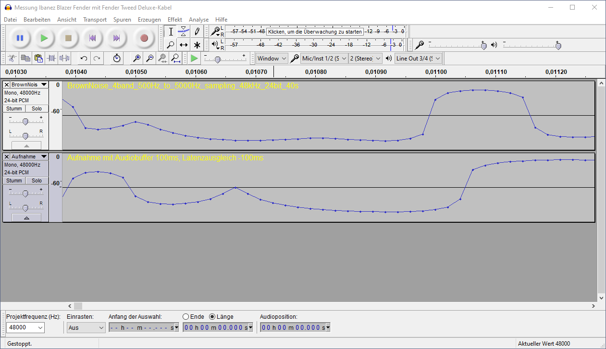Viewport: 606px width, 349px height.
Task: Open the Einrasten Aus dropdown
Action: [x=86, y=327]
